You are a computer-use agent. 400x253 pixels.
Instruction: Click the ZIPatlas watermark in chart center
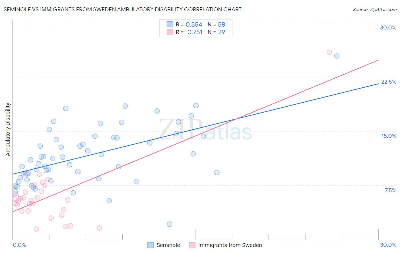tap(205, 130)
